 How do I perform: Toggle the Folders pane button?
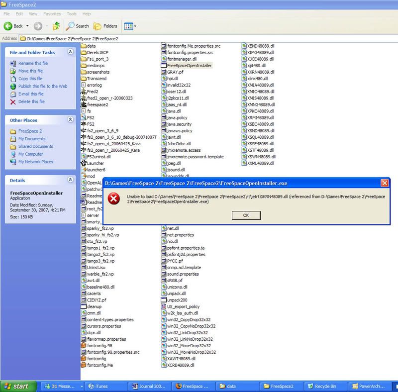105,26
